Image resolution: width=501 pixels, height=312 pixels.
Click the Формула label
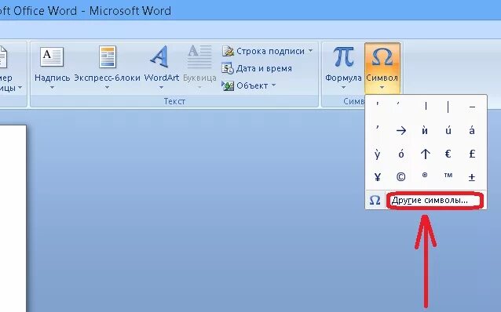pos(343,78)
